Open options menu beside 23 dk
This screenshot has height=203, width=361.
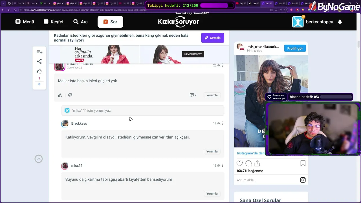click(x=223, y=65)
